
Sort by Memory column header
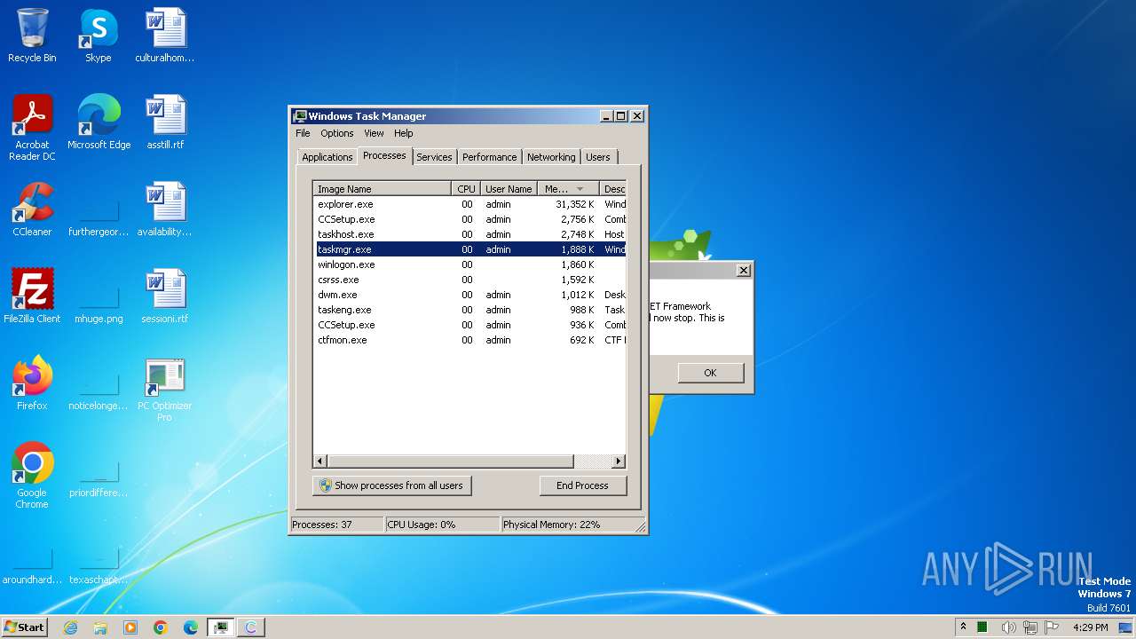pyautogui.click(x=569, y=189)
